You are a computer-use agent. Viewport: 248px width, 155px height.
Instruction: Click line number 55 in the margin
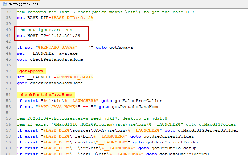[x=8, y=118]
